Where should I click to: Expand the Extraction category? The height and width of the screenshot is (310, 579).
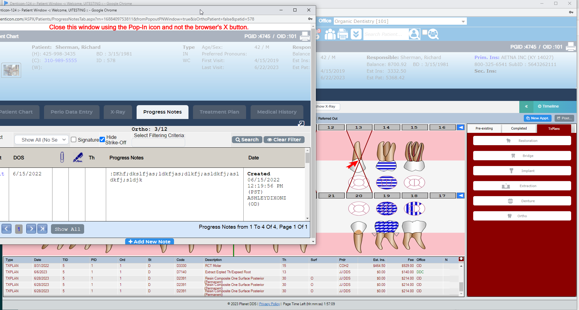coord(522,186)
